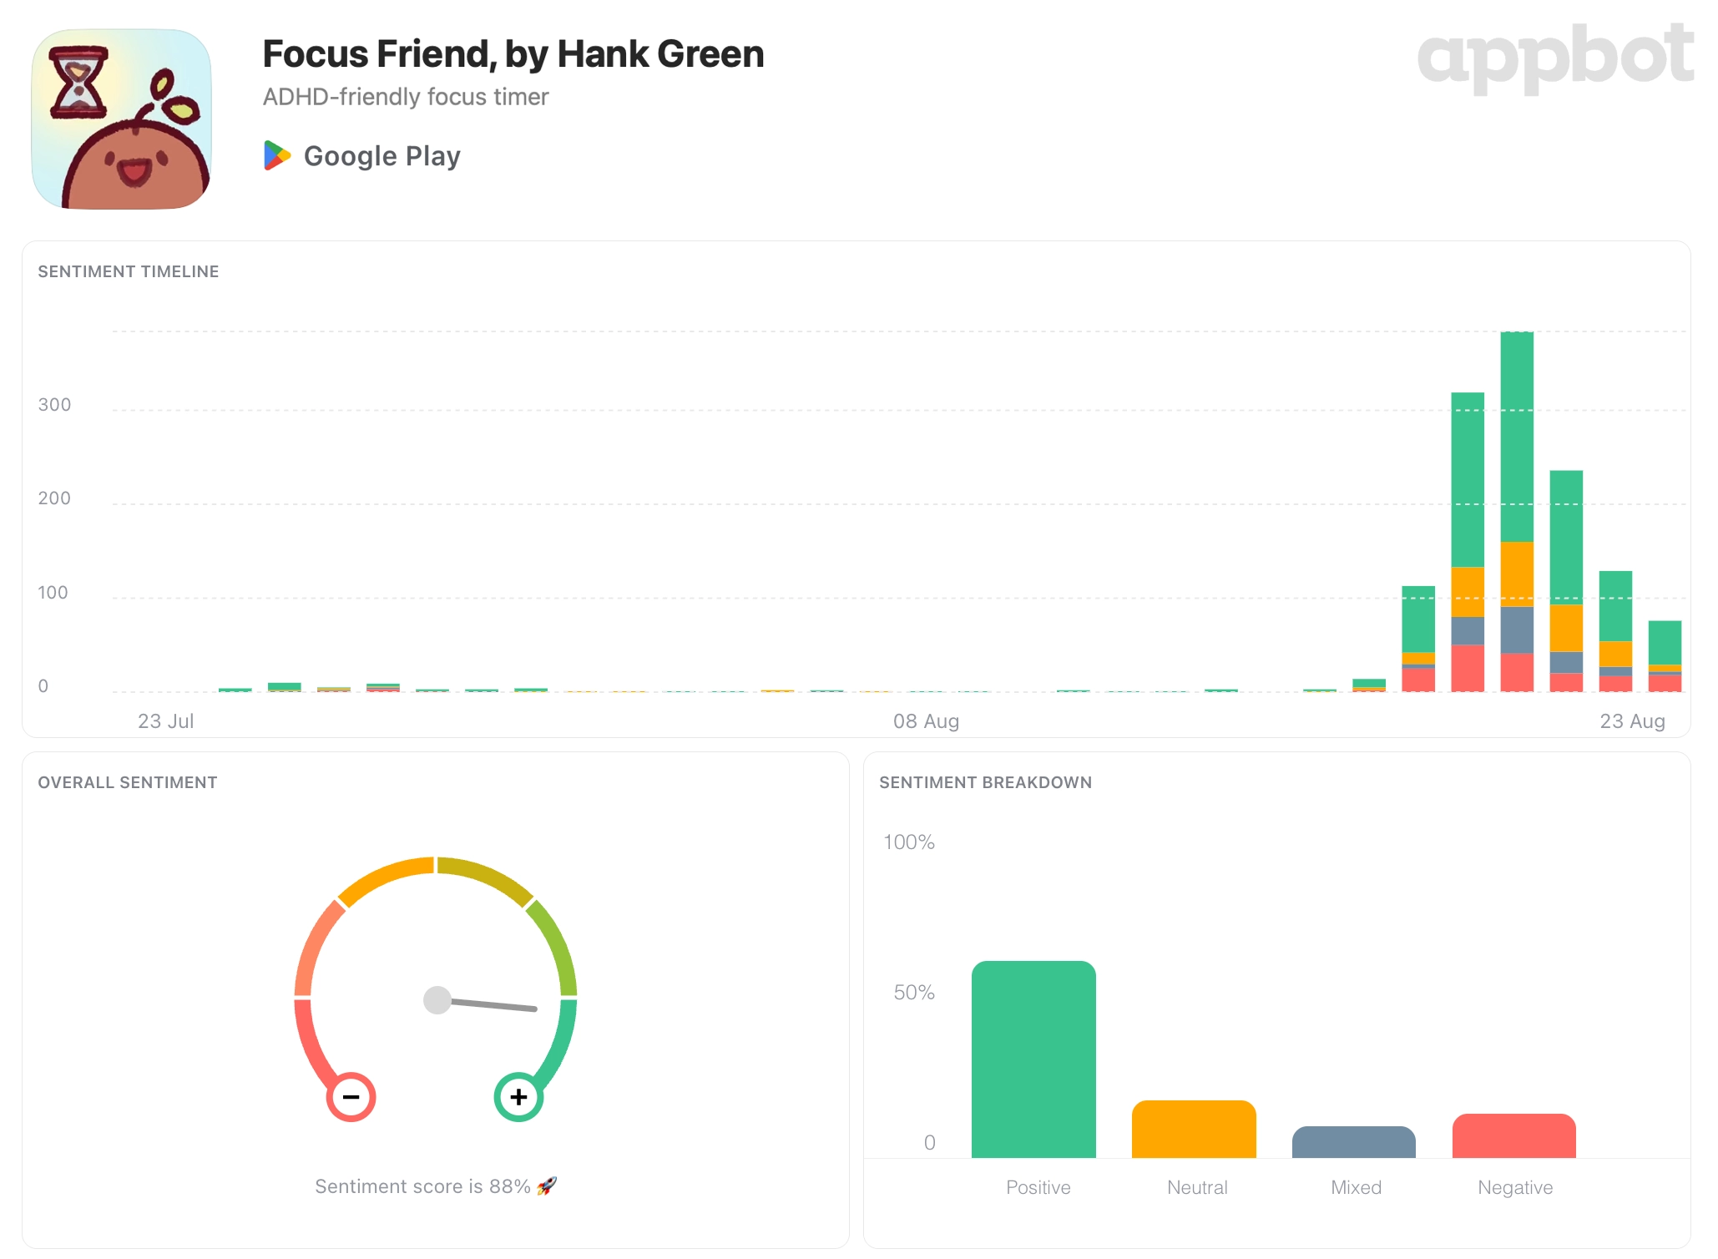The height and width of the screenshot is (1259, 1718).
Task: Click the gray-blue Mixed breakdown bar
Action: tap(1354, 1142)
